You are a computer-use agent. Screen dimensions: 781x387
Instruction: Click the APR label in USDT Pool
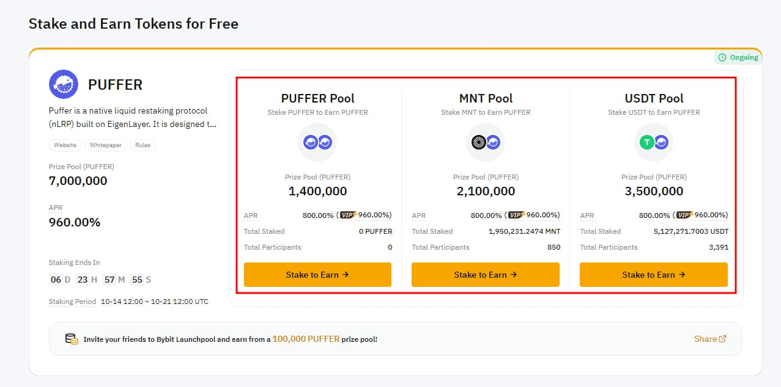(x=587, y=215)
